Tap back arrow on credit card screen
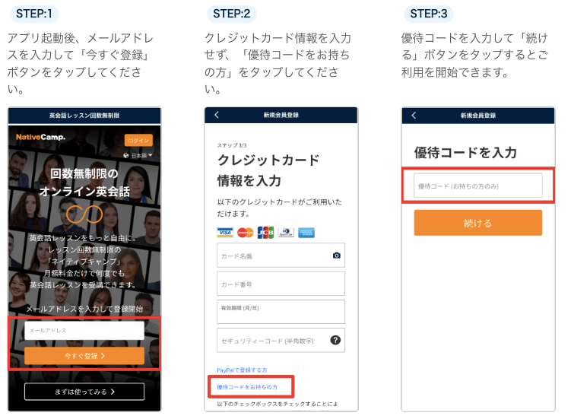 [x=217, y=115]
